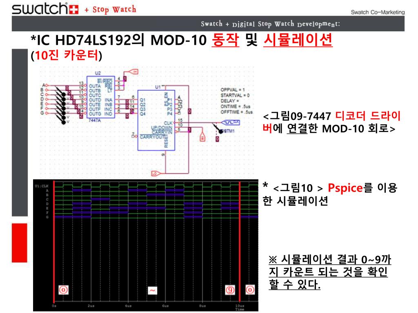Select the "OPPVAL = 1" parameter text
This screenshot has width=418, height=313.
click(x=232, y=90)
